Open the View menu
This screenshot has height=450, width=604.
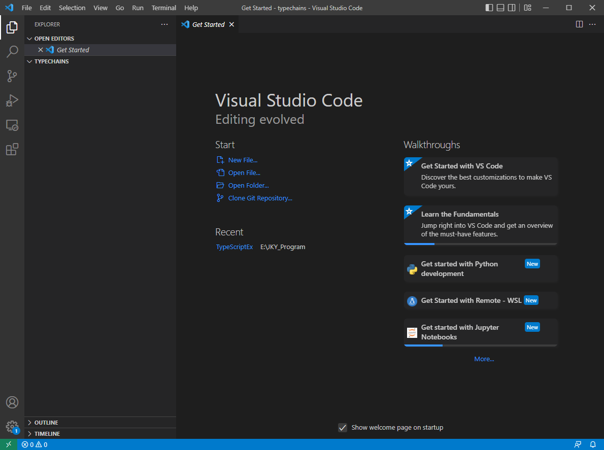coord(100,8)
